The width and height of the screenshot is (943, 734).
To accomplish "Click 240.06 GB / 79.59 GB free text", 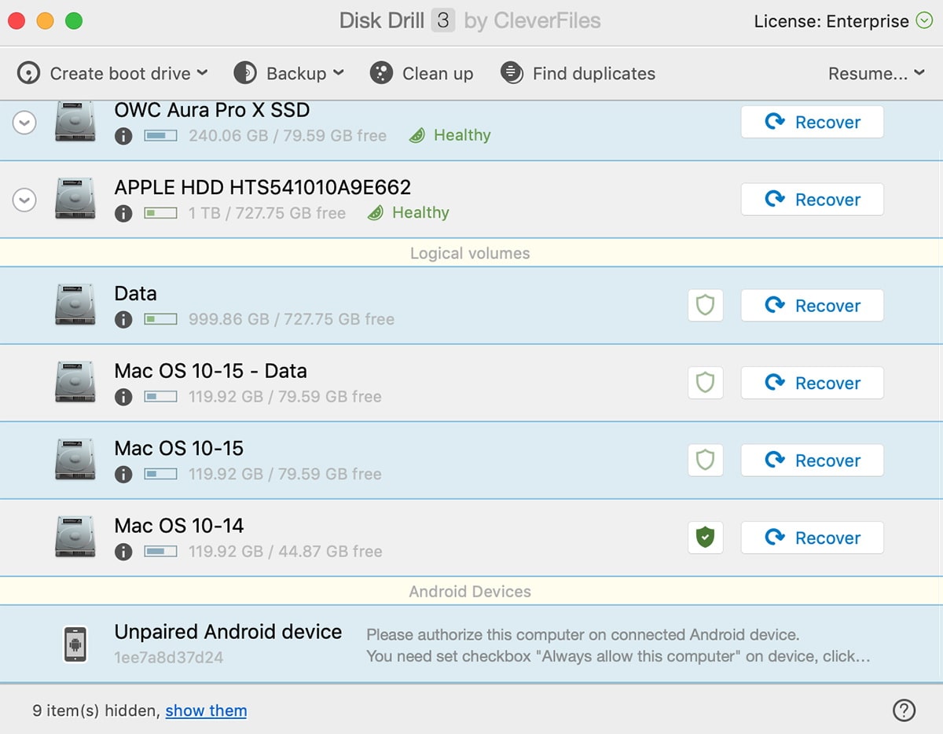I will (288, 135).
